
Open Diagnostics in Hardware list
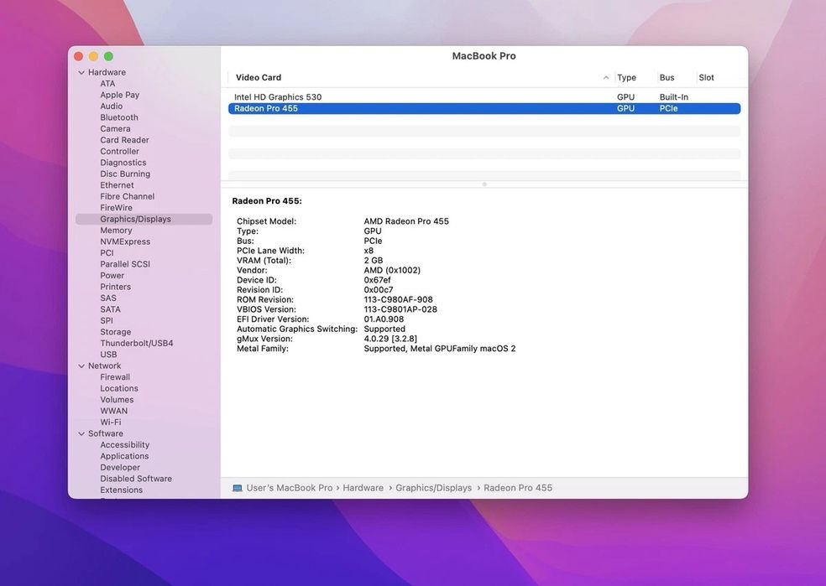point(123,163)
